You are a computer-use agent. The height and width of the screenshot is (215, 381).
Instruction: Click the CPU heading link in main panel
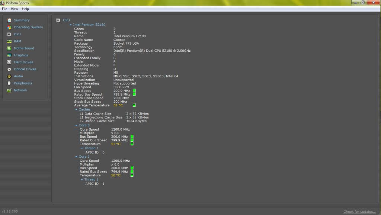click(x=66, y=20)
